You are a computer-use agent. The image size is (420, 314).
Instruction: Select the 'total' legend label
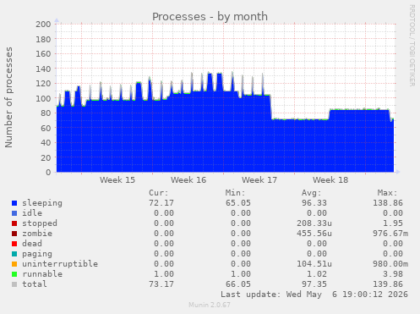[x=35, y=284]
